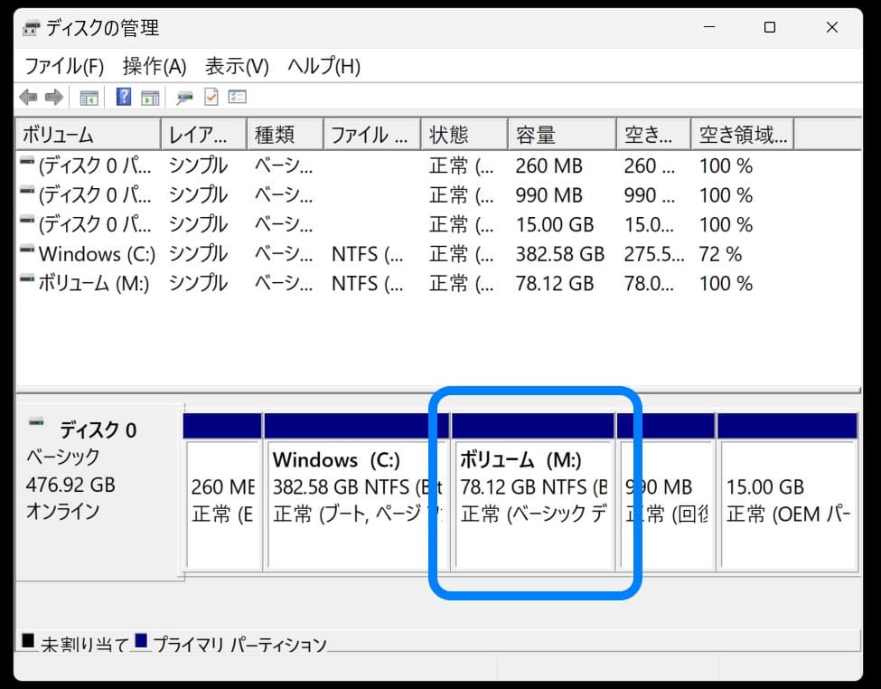This screenshot has width=881, height=689.
Task: Minimize the ディスクの管理 window
Action: 709,27
